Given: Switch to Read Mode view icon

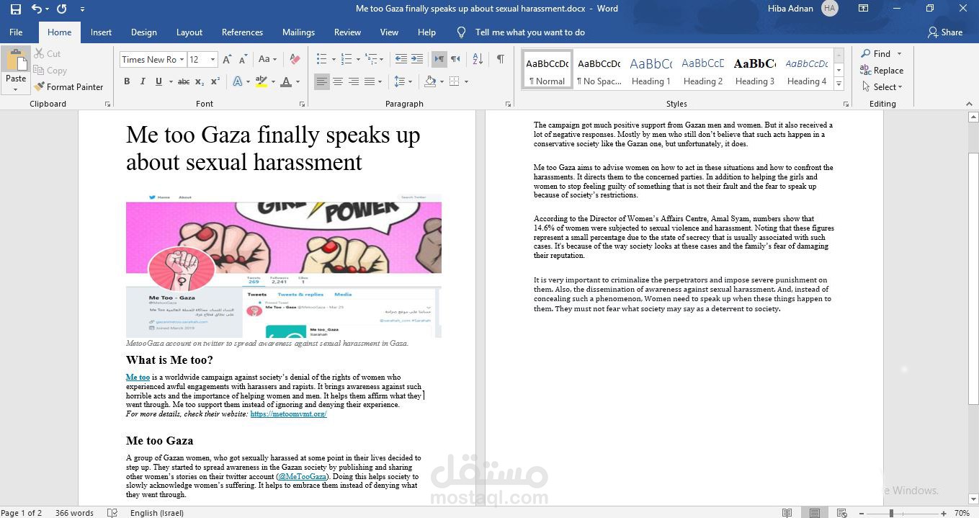Looking at the screenshot, I should tap(787, 512).
